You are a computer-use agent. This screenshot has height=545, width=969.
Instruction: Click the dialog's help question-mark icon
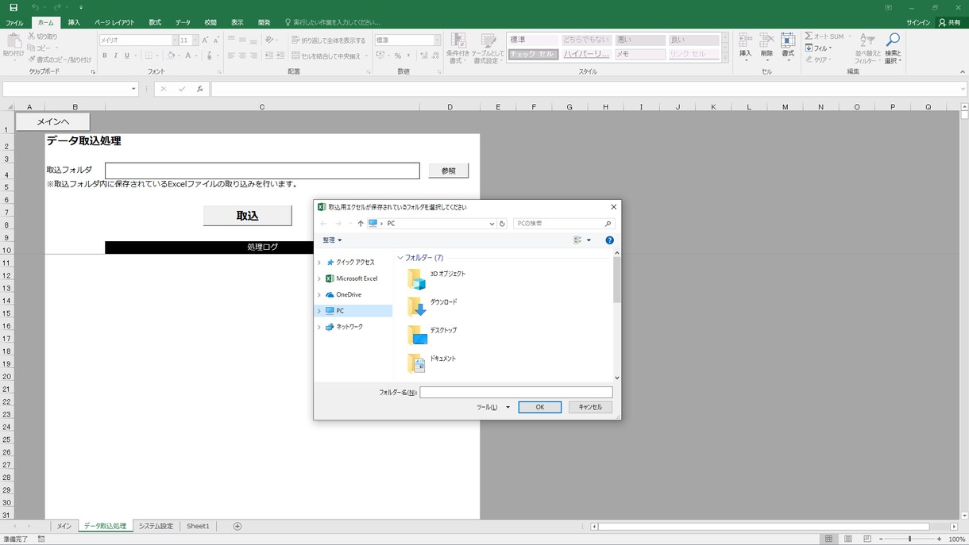[610, 240]
